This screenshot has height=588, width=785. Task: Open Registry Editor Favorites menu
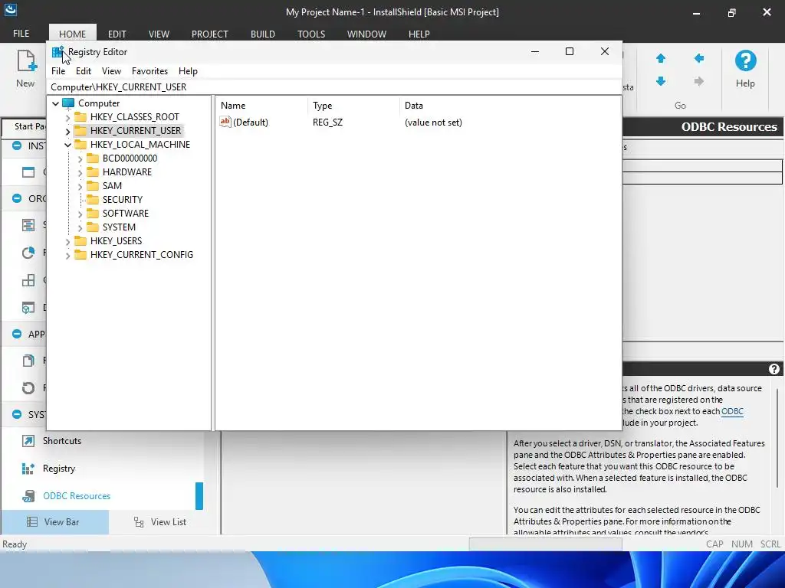click(149, 71)
